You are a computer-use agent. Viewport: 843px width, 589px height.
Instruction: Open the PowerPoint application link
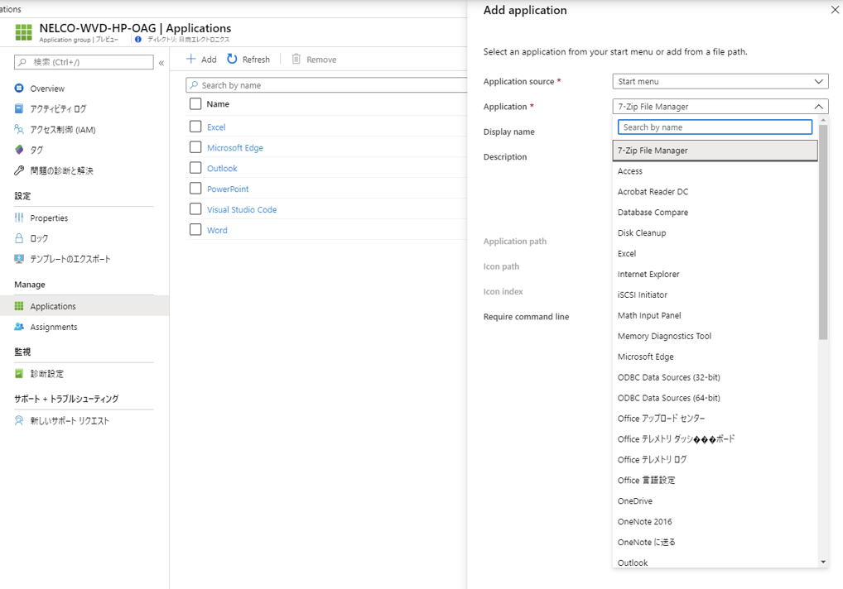tap(228, 189)
